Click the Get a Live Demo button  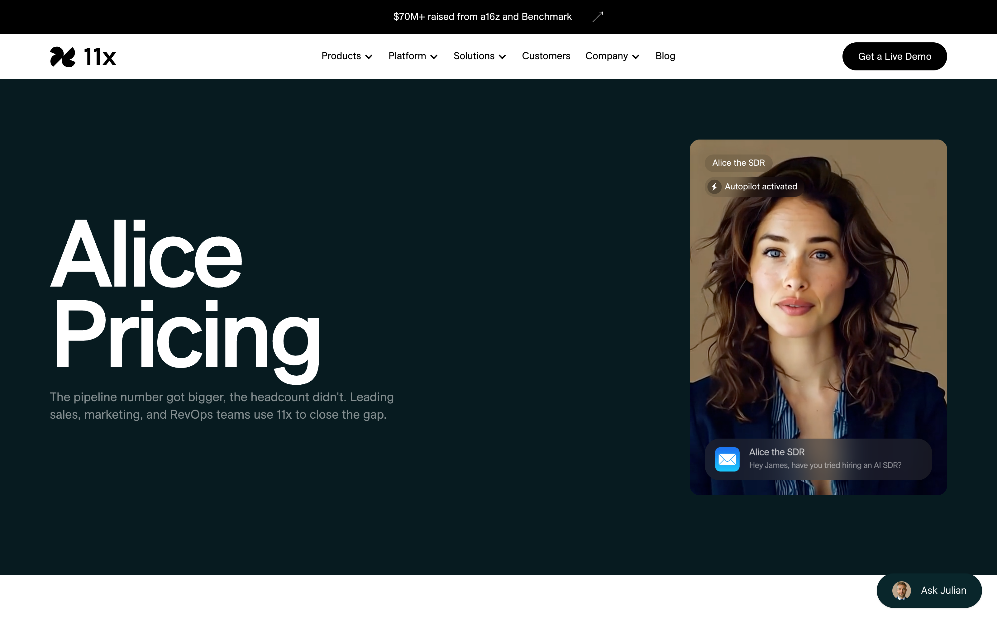coord(894,56)
